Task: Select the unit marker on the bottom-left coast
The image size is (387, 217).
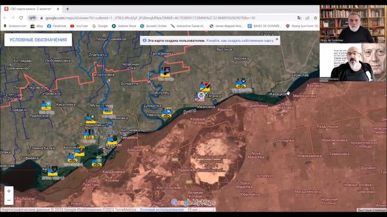Action: 53,171
